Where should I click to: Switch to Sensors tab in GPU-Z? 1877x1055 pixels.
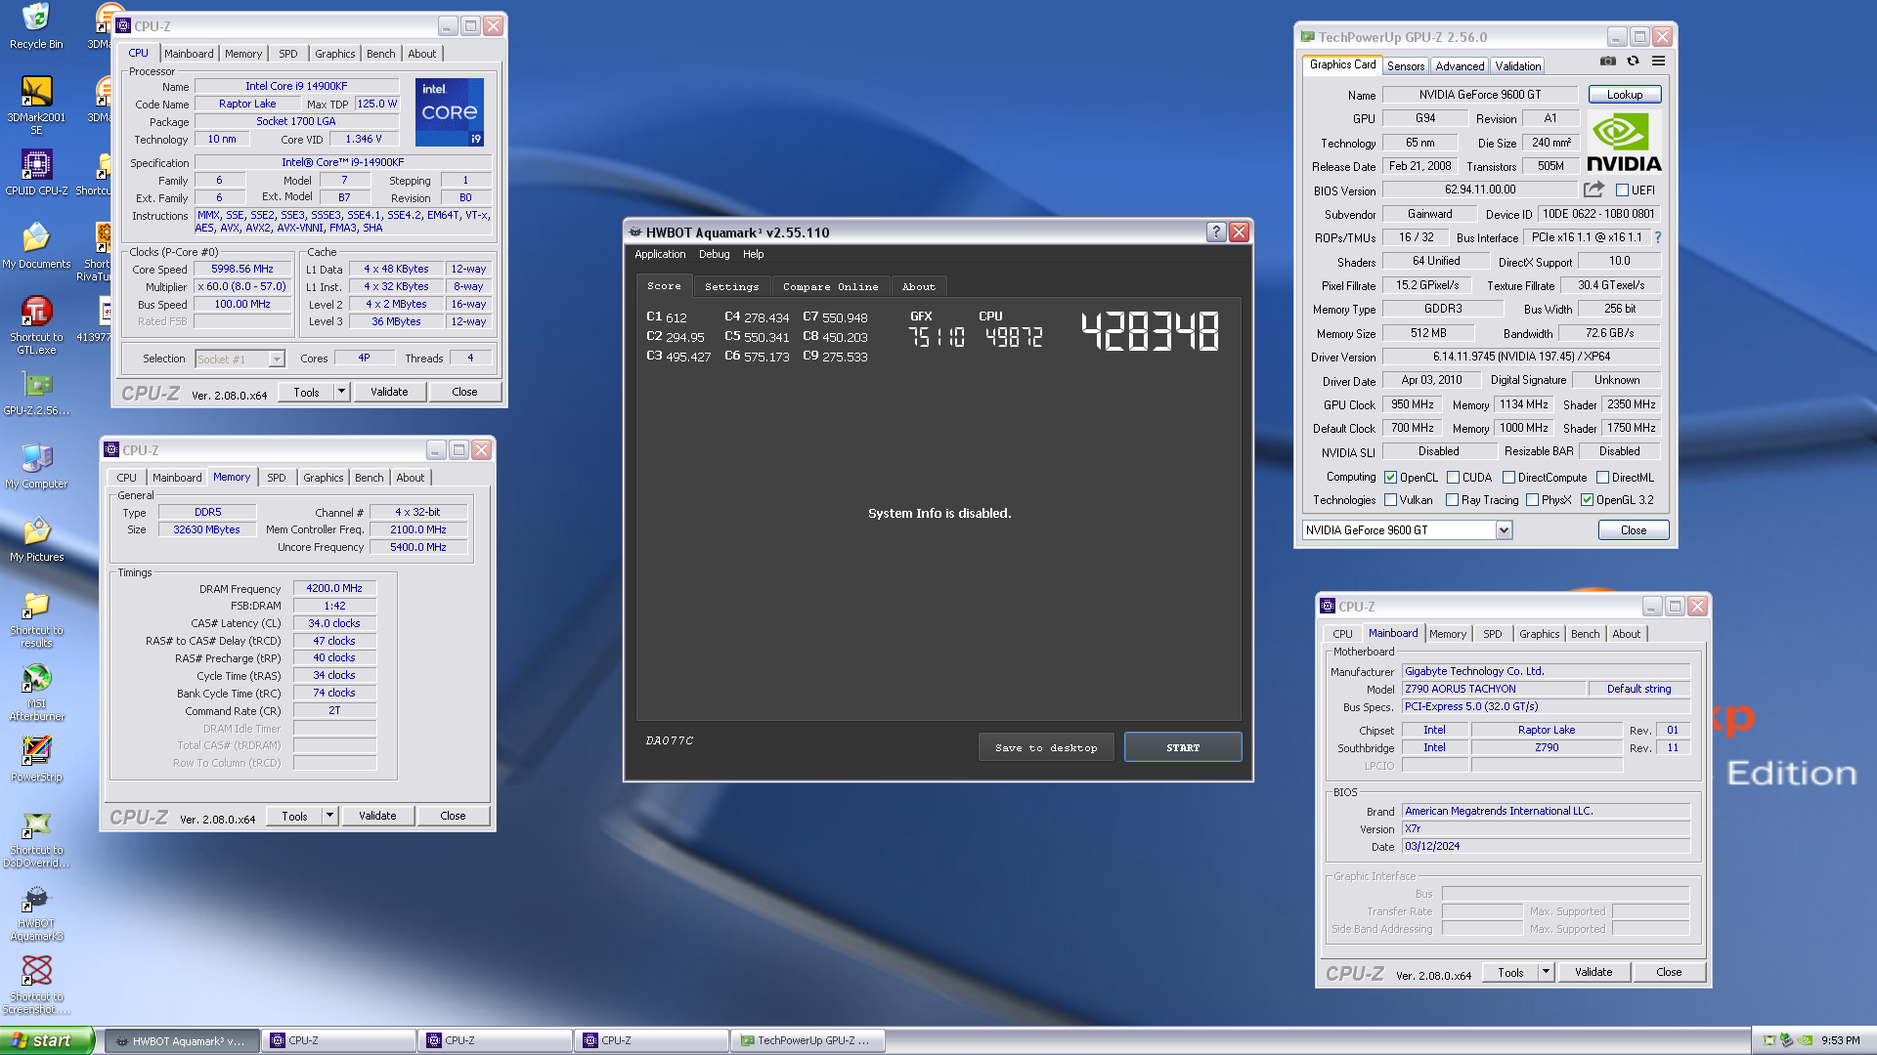coord(1406,66)
